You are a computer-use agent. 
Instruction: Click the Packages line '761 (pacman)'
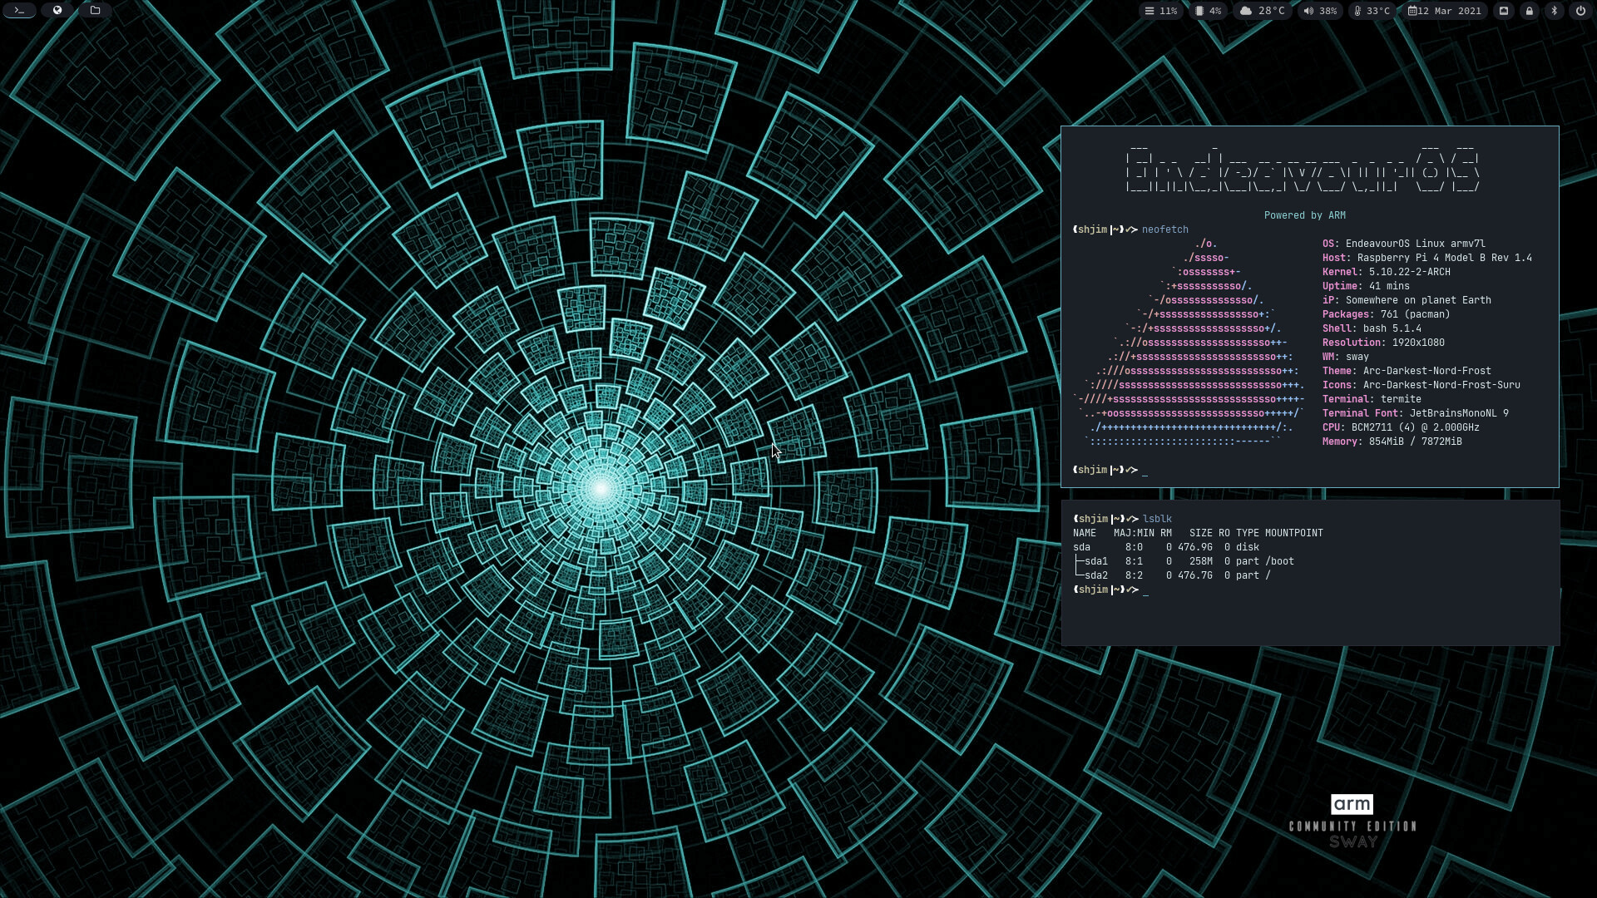(1387, 314)
